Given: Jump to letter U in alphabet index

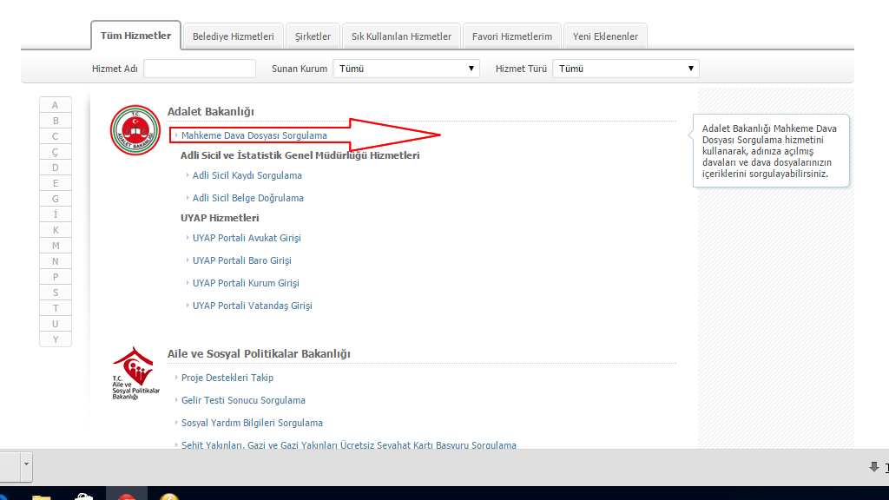Looking at the screenshot, I should tap(55, 324).
